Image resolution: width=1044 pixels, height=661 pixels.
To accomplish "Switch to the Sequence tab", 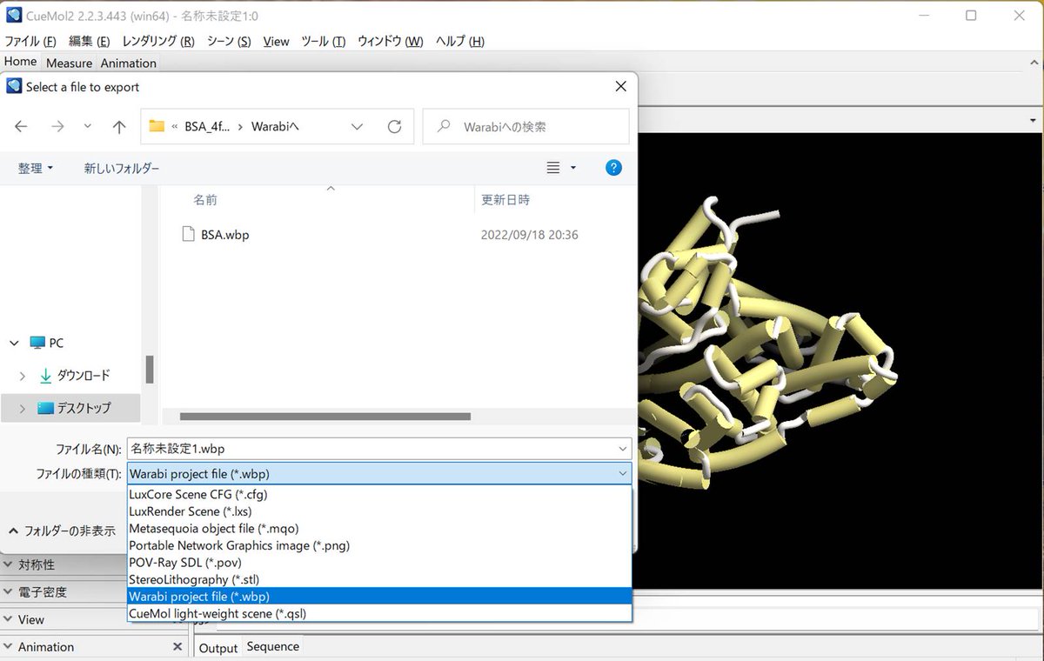I will 272,646.
